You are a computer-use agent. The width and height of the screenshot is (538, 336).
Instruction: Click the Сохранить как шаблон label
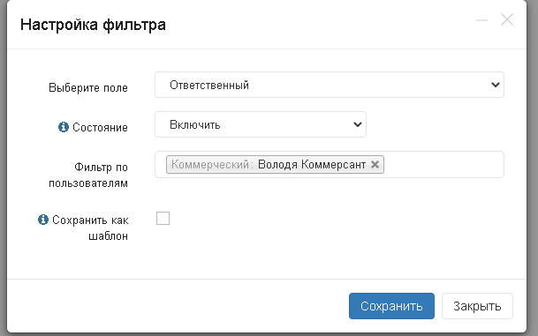pyautogui.click(x=90, y=228)
